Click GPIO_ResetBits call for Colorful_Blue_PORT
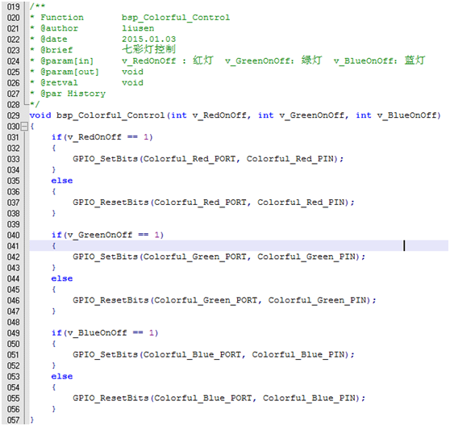 [x=219, y=399]
